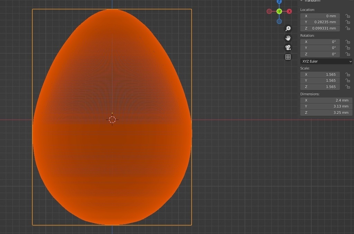Image resolution: width=354 pixels, height=234 pixels.
Task: Click the red X axis gizmo handle
Action: (x=289, y=11)
